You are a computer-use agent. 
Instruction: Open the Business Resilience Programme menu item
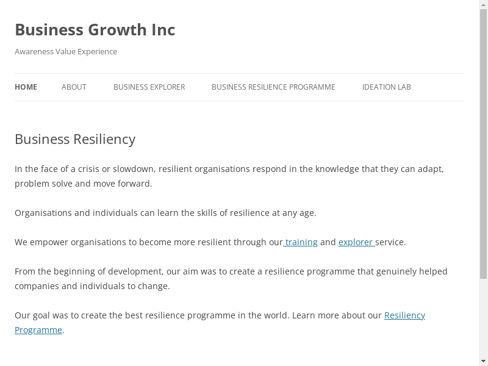[273, 87]
